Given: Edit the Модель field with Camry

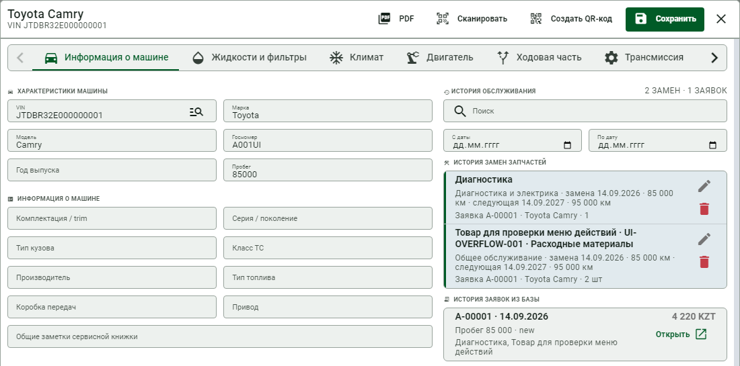Looking at the screenshot, I should click(x=112, y=140).
